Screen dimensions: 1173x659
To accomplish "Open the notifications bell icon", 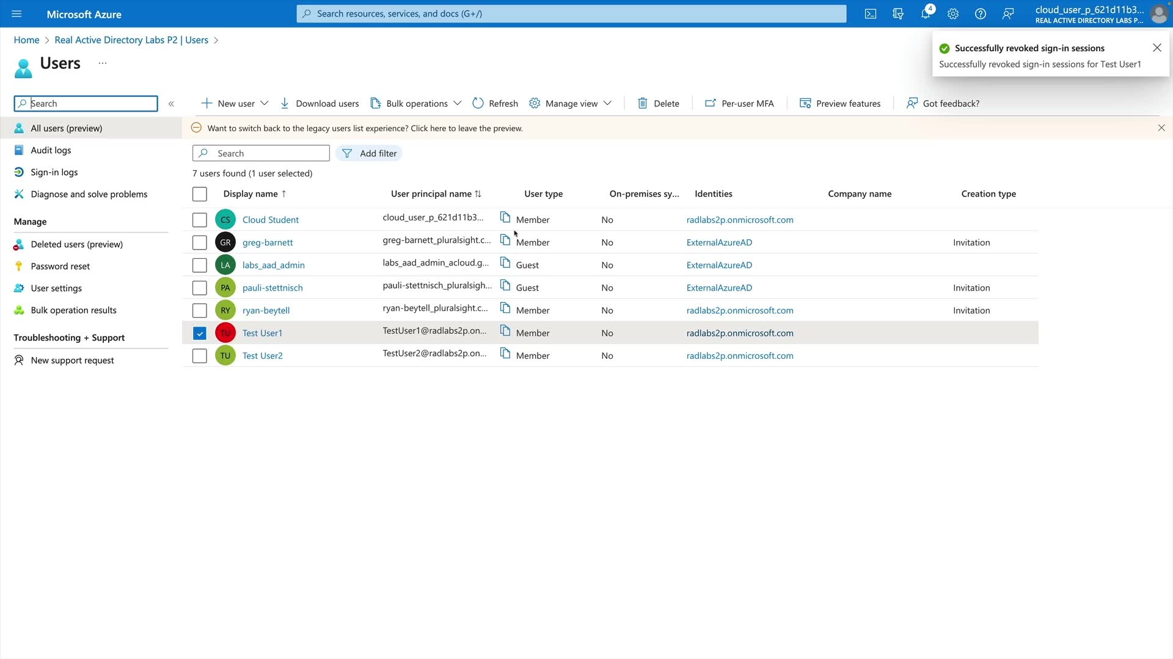I will coord(926,14).
